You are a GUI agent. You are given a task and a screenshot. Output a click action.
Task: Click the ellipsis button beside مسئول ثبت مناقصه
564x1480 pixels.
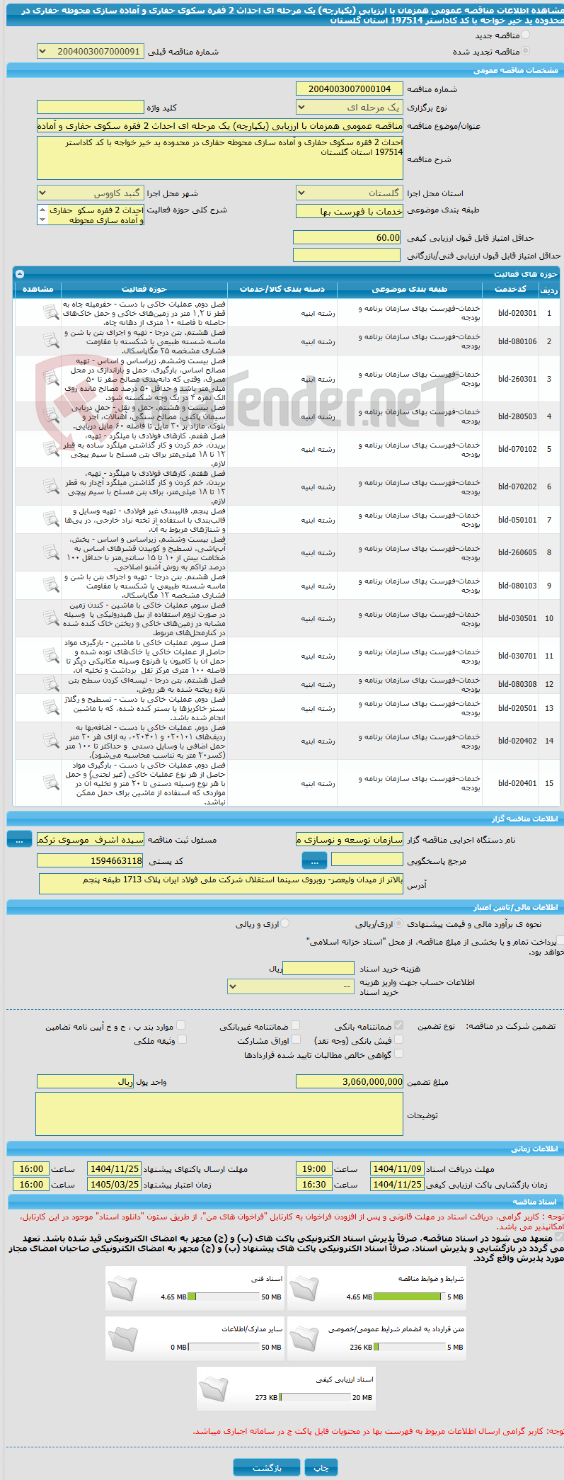19,839
